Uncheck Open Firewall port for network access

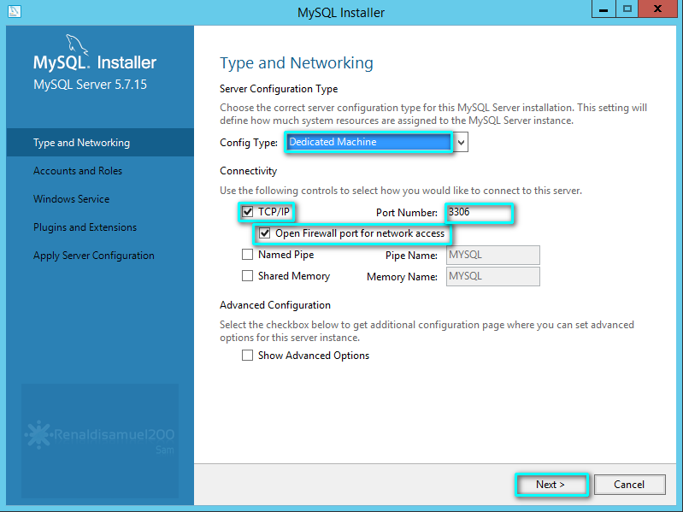[265, 233]
